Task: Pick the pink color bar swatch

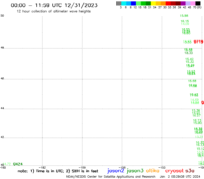Action: tap(193, 3)
